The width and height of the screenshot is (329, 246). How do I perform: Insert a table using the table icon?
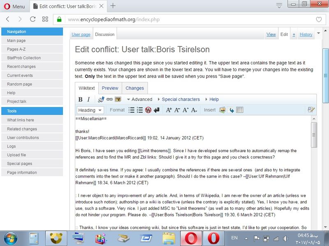pos(240,110)
